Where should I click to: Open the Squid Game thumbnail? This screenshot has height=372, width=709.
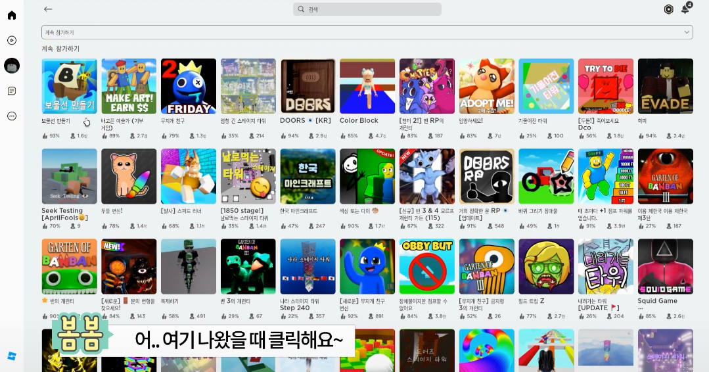666,267
